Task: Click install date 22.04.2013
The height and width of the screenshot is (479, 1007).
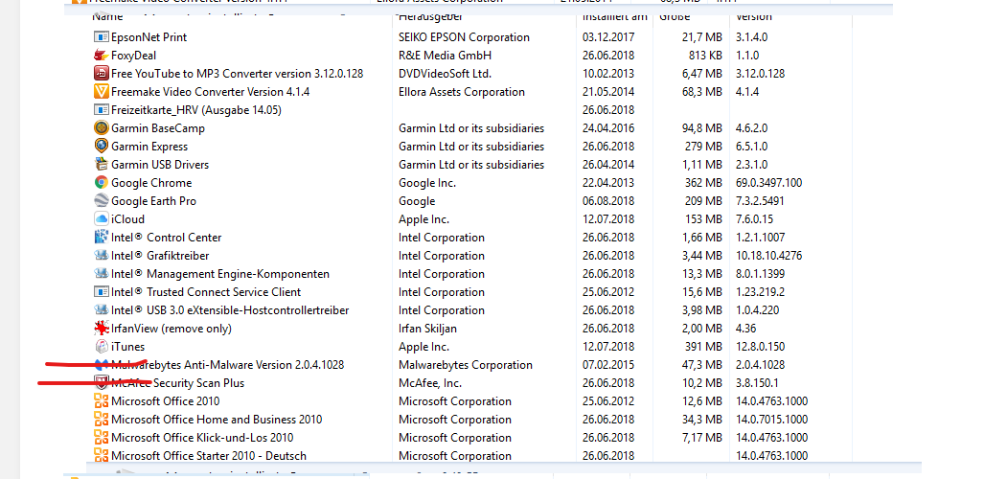Action: click(608, 182)
